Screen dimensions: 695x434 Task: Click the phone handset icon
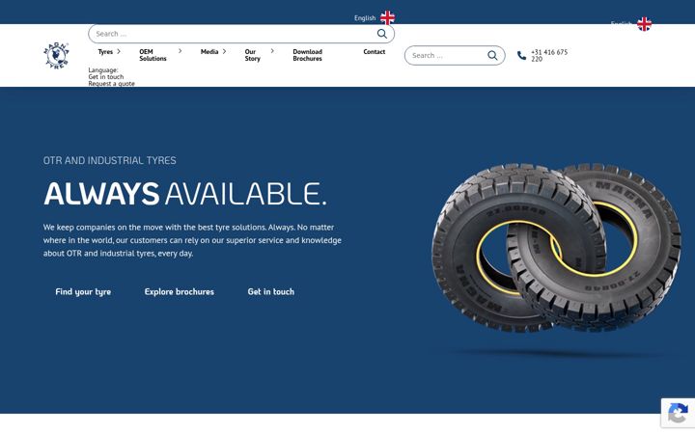[x=521, y=55]
